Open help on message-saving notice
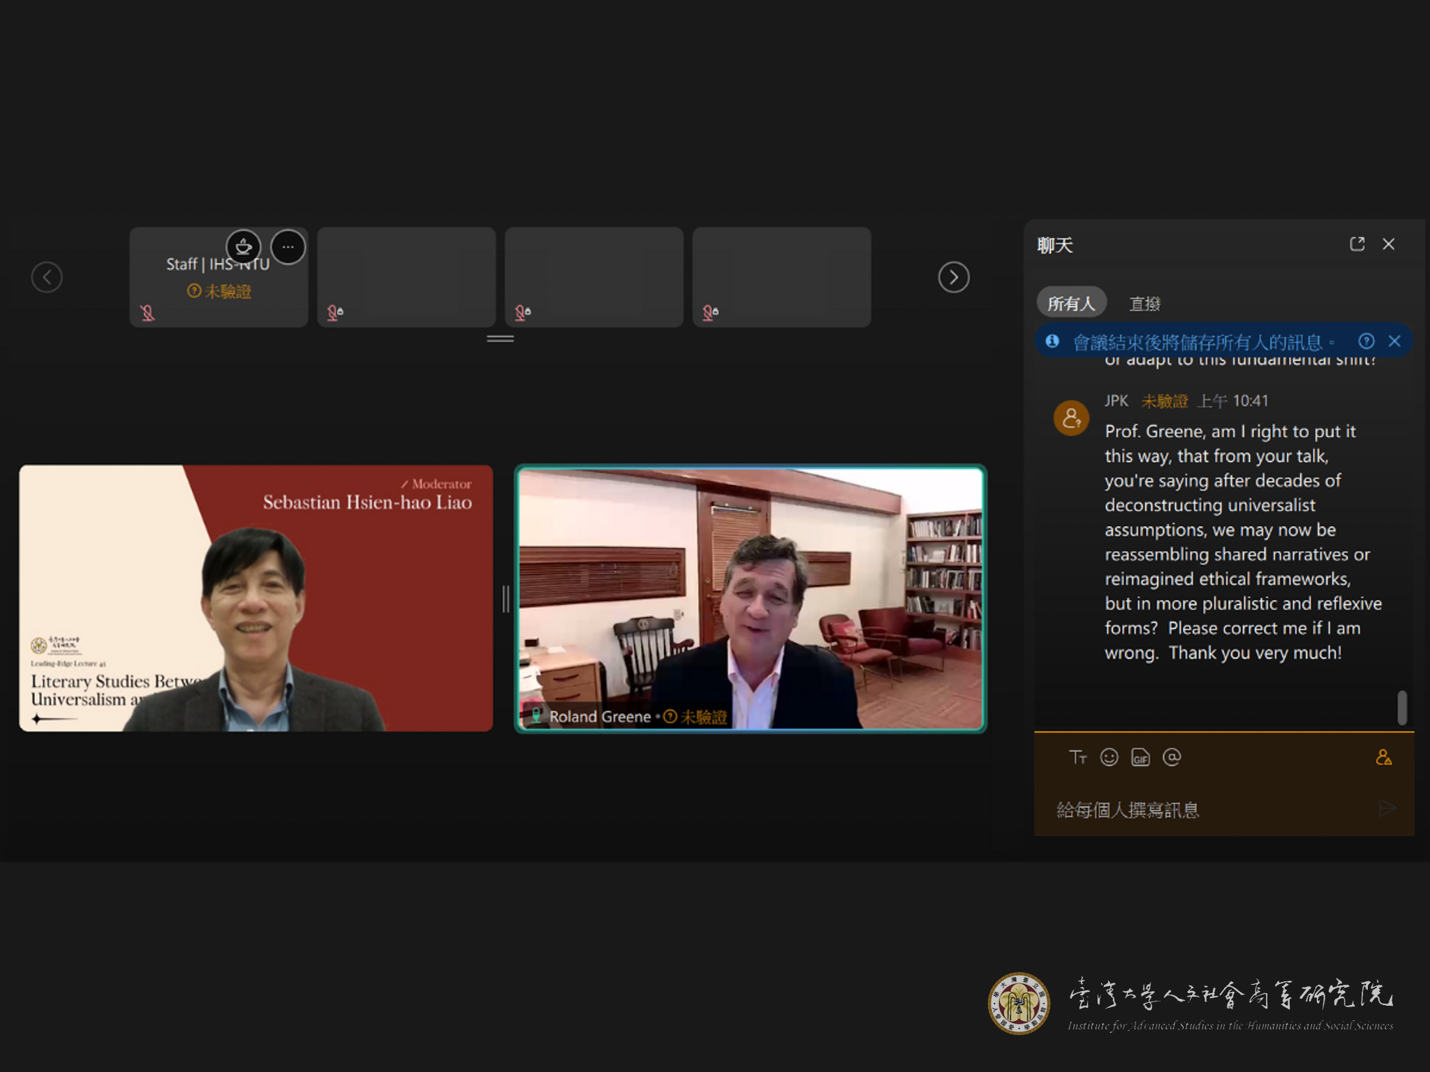The width and height of the screenshot is (1430, 1072). pyautogui.click(x=1366, y=341)
